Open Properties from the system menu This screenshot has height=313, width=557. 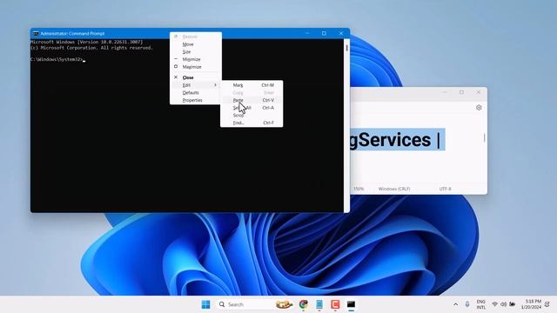pos(196,100)
